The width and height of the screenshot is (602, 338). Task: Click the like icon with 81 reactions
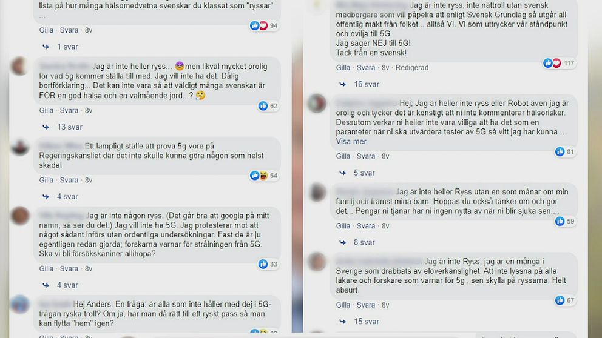click(560, 152)
